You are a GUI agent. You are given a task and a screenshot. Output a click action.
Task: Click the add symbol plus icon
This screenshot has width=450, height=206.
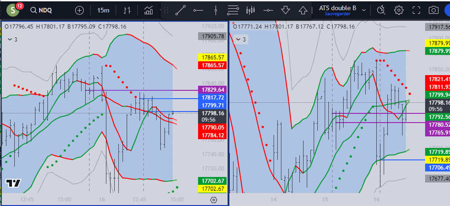click(x=80, y=11)
